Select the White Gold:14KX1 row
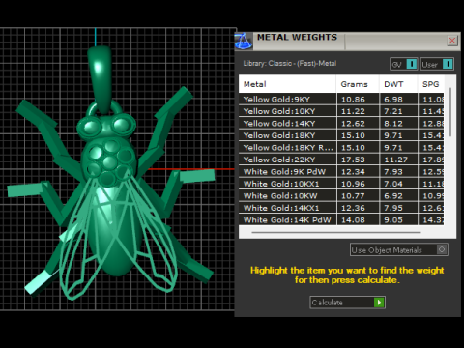This screenshot has width=464, height=348. (x=341, y=208)
